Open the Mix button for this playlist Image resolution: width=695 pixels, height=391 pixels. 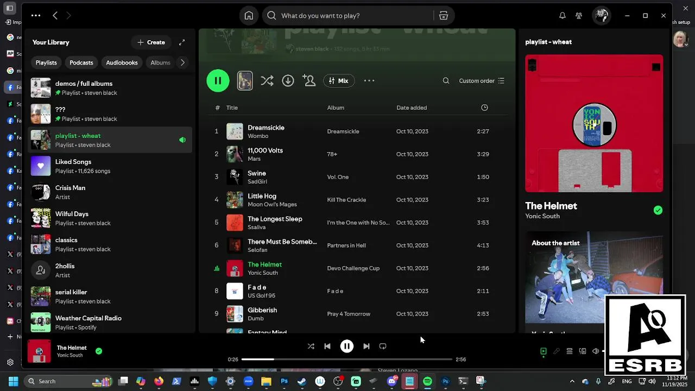pyautogui.click(x=339, y=81)
